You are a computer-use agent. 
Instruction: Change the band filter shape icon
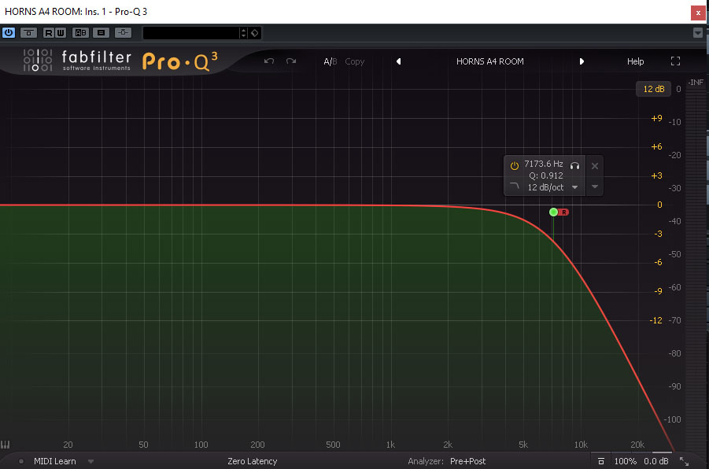coord(515,186)
